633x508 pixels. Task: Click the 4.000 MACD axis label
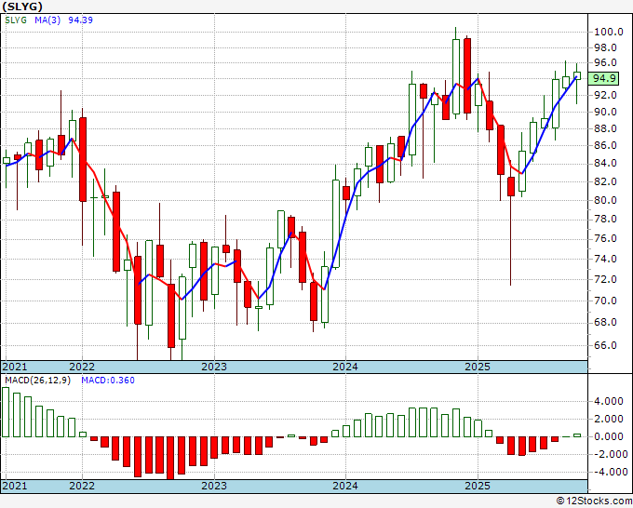[609, 402]
